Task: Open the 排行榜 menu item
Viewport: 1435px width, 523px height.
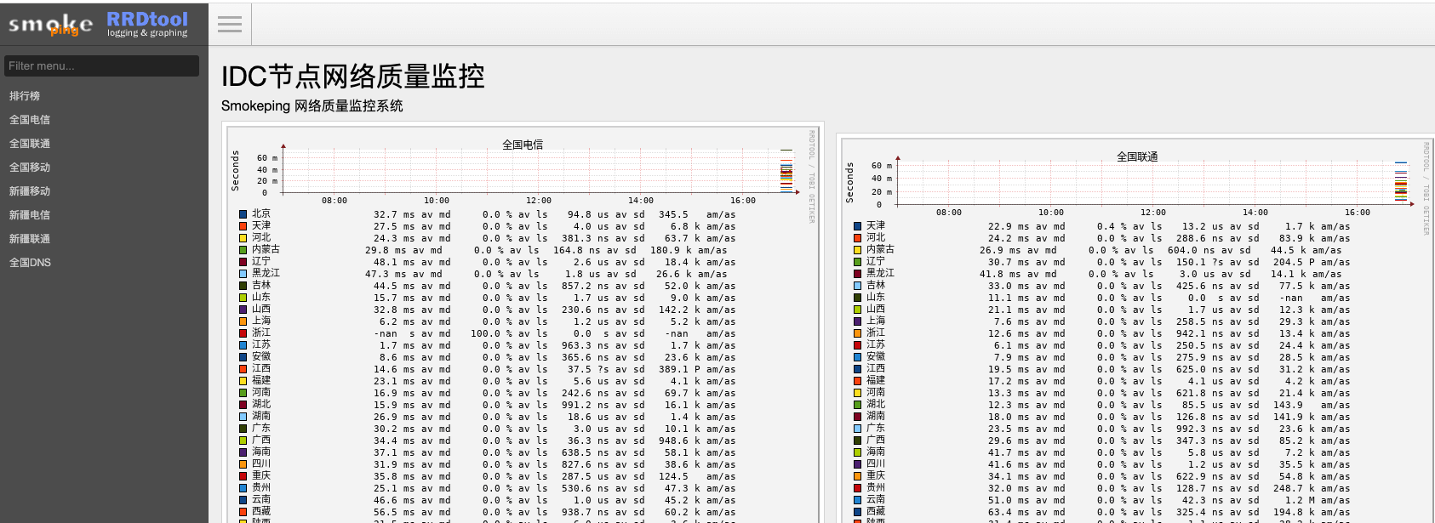Action: click(x=25, y=96)
